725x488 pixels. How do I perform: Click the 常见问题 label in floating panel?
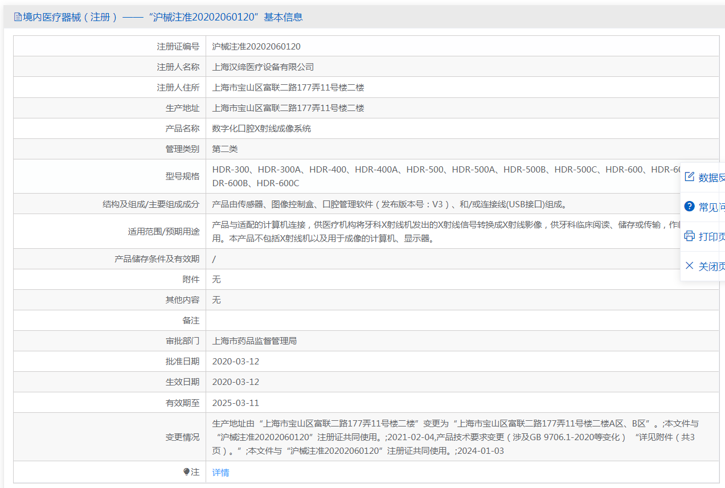click(712, 207)
